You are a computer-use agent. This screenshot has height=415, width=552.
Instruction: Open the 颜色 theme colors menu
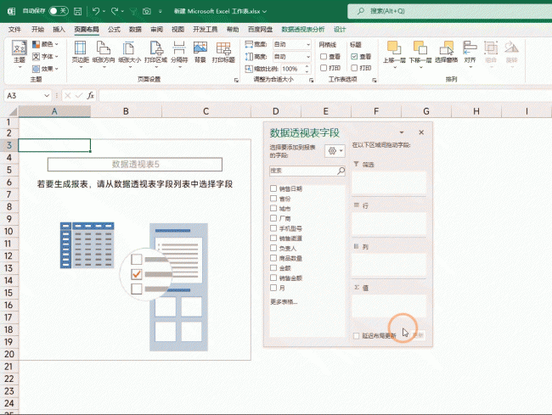45,44
